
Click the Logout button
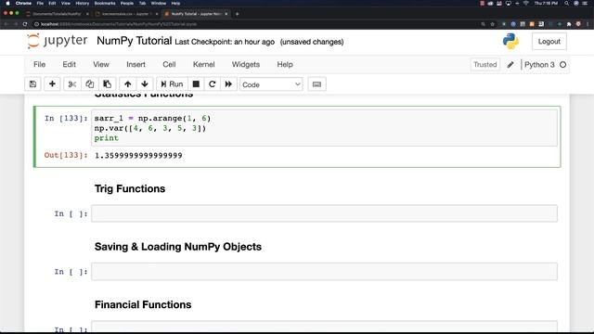(549, 41)
